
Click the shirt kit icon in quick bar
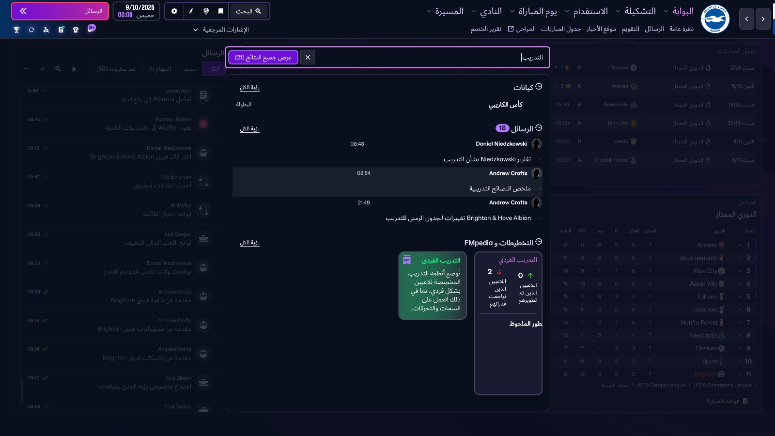76,30
